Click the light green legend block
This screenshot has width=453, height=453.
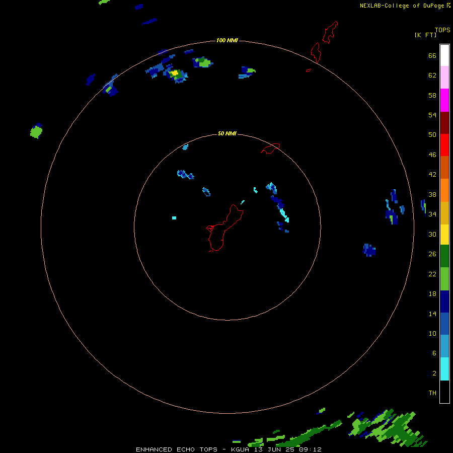tap(444, 279)
